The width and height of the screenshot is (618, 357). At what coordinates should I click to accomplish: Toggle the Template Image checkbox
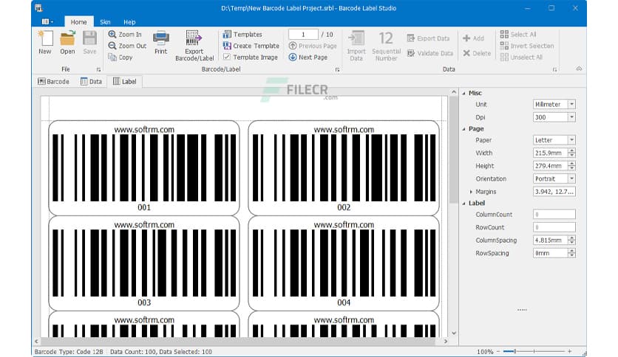227,57
